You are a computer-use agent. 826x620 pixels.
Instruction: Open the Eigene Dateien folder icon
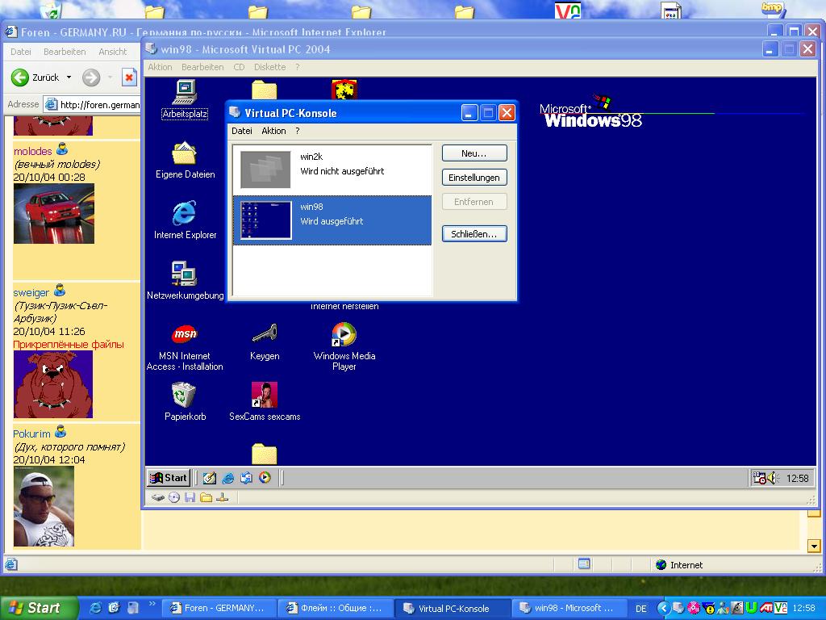tap(185, 153)
